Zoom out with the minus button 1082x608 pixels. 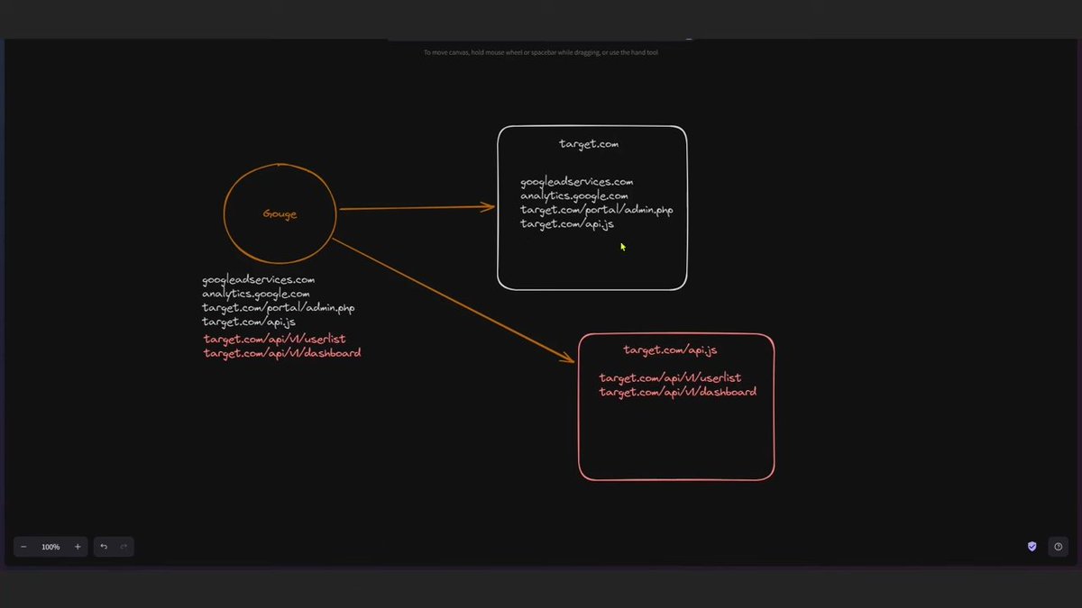(23, 547)
